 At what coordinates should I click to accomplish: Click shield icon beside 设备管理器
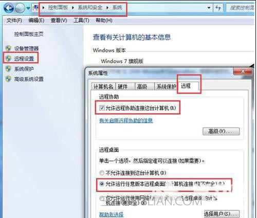coord(8,48)
